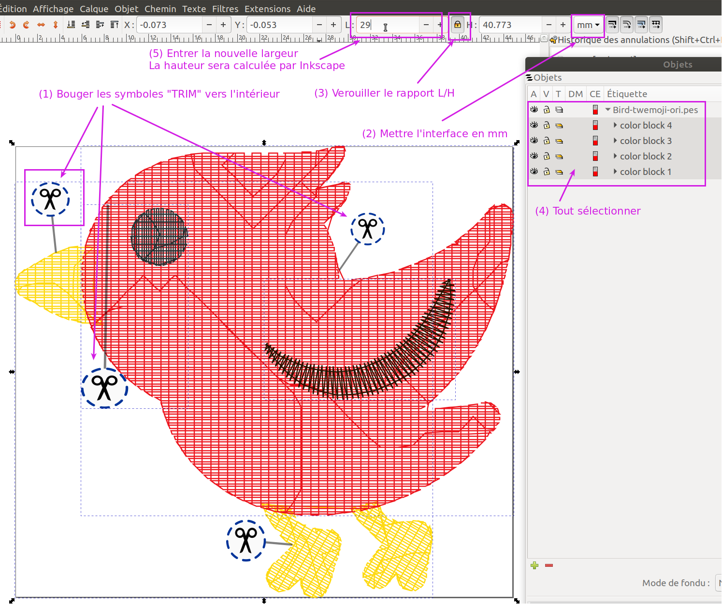The width and height of the screenshot is (722, 605).
Task: Hide color block 2 via eye icon
Action: (534, 156)
